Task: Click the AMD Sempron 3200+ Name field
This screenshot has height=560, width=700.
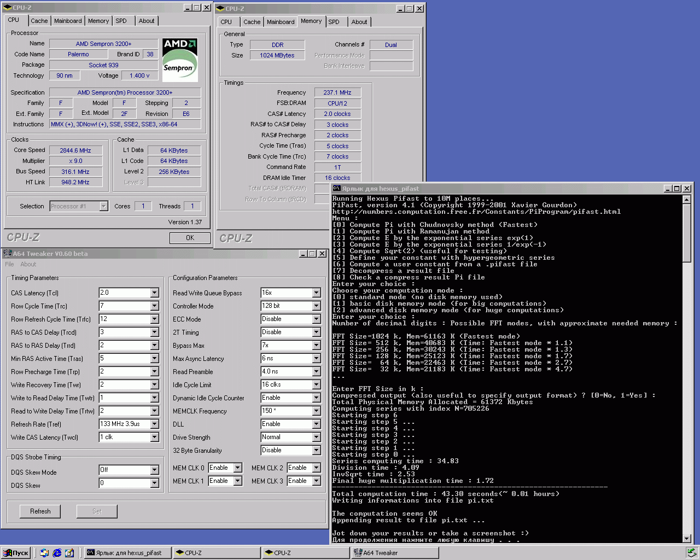Action: click(x=104, y=44)
